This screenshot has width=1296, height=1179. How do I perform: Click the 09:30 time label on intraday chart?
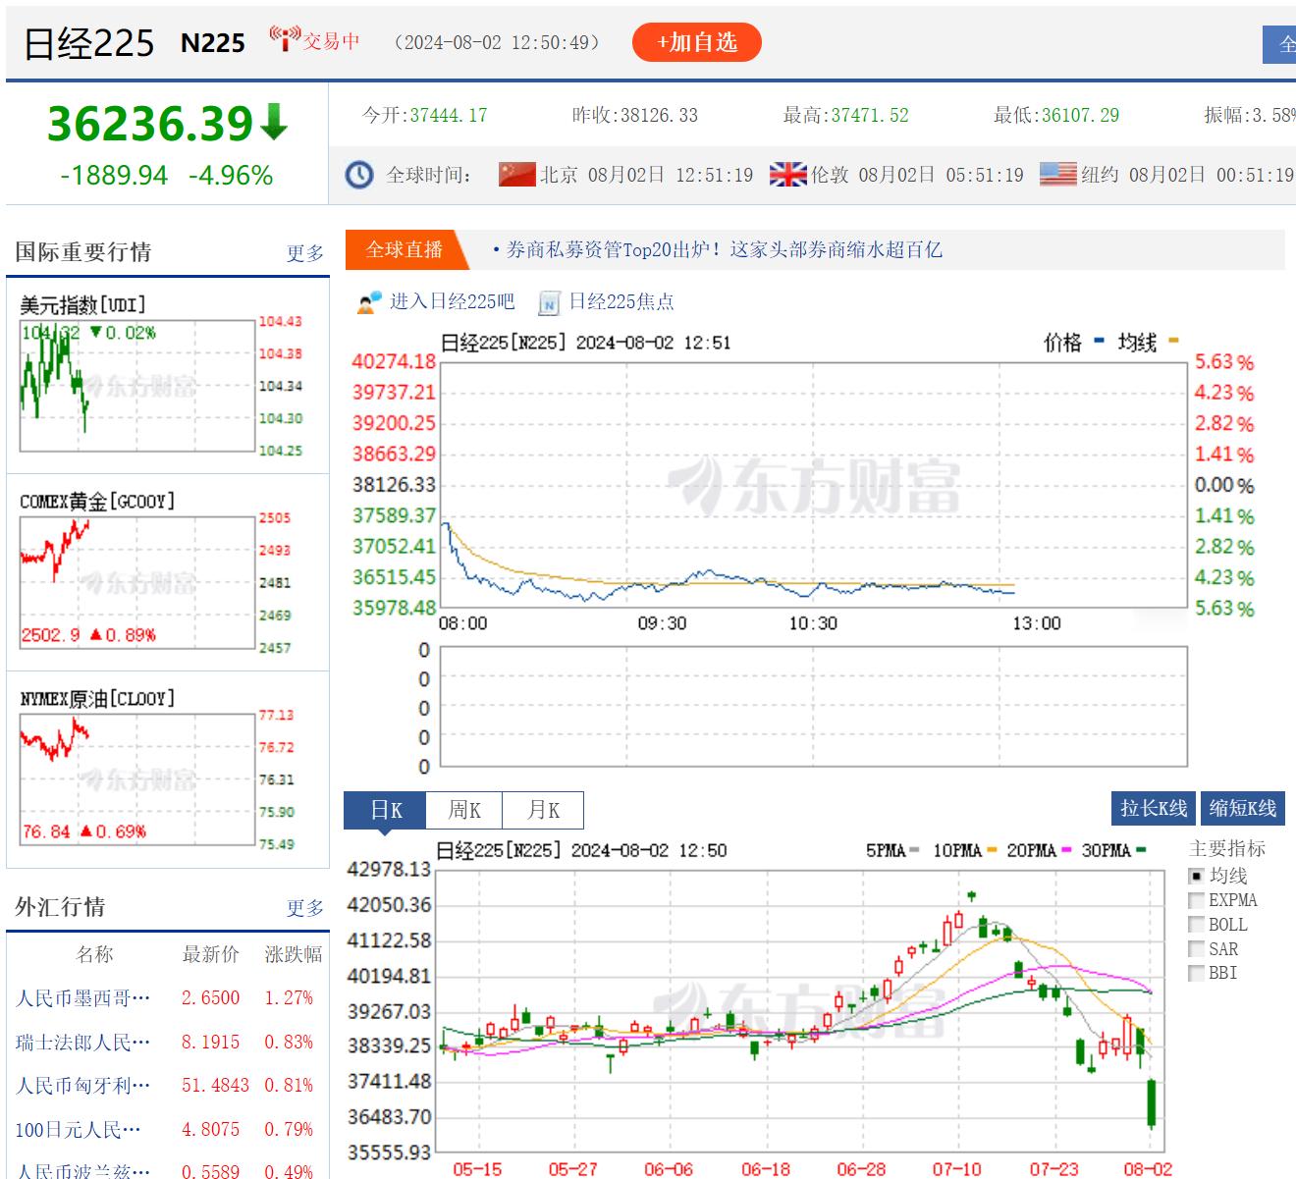pyautogui.click(x=663, y=623)
